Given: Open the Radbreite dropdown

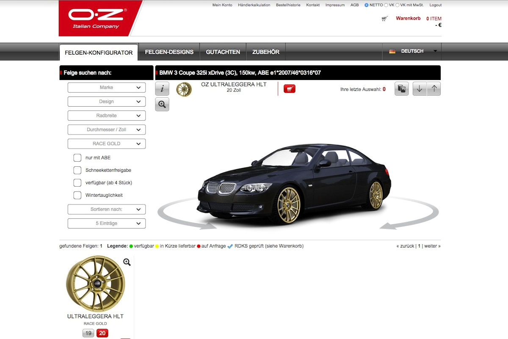Looking at the screenshot, I should coord(107,116).
